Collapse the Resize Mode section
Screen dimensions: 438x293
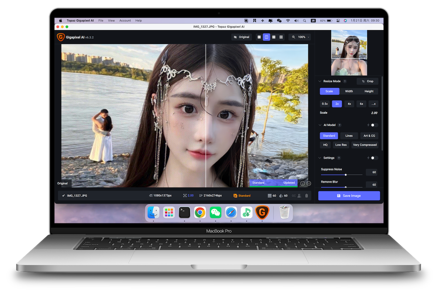pos(320,81)
